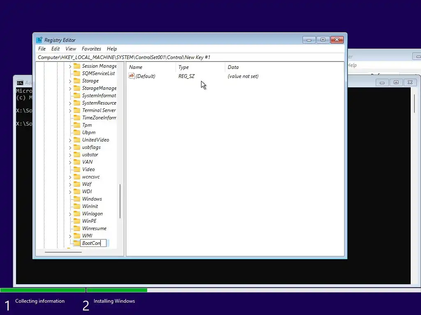Click the Ubpm folder icon
The height and width of the screenshot is (315, 421).
pyautogui.click(x=77, y=132)
